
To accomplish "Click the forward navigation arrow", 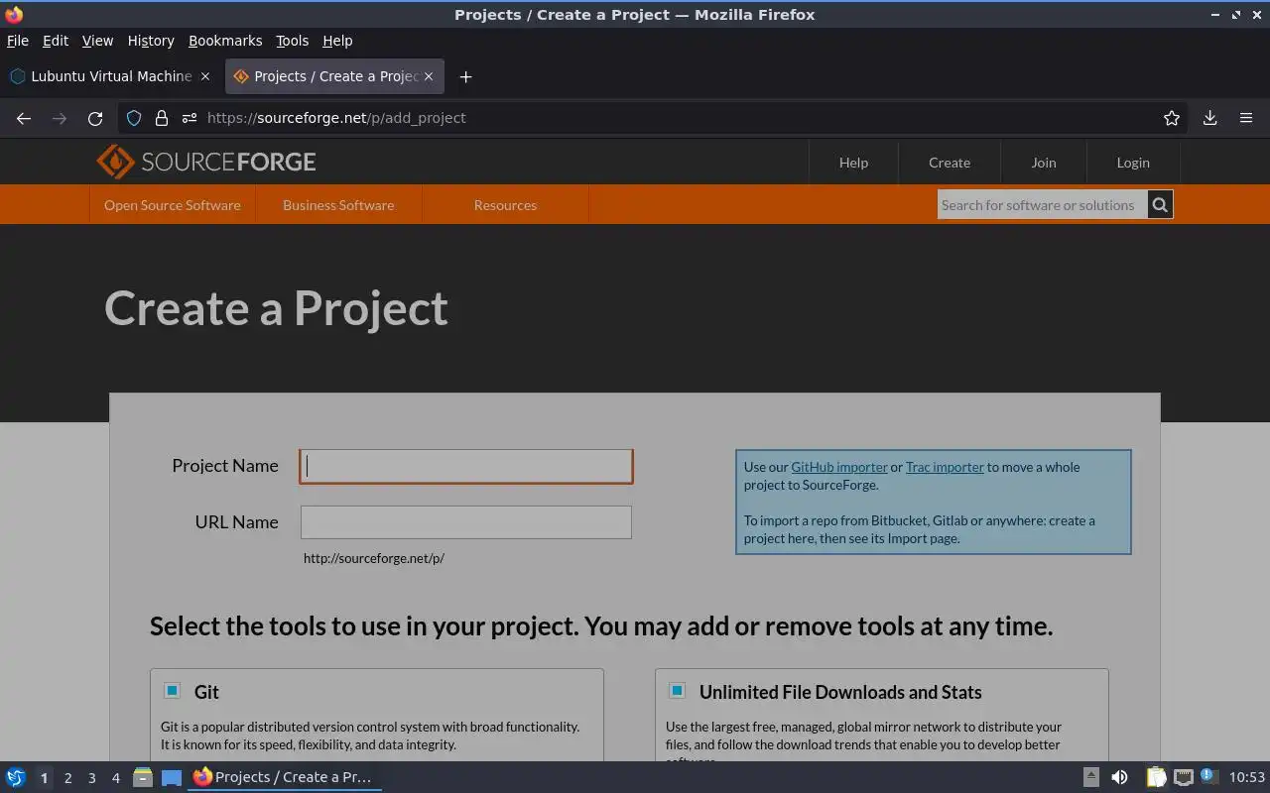I will click(60, 118).
